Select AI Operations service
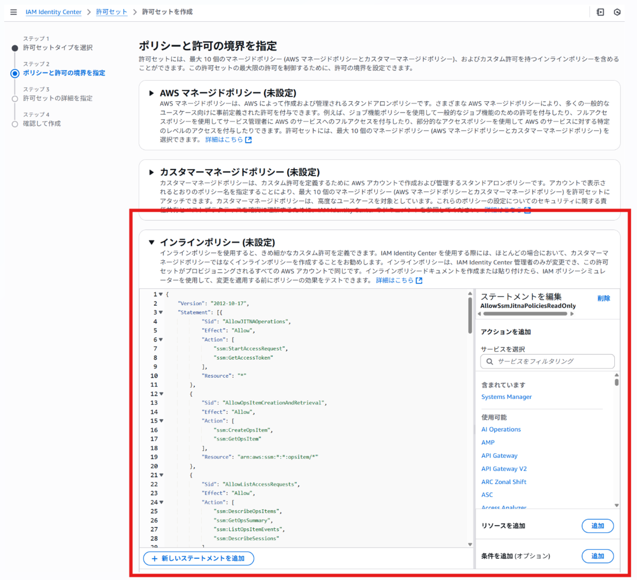637x580 pixels. 501,429
